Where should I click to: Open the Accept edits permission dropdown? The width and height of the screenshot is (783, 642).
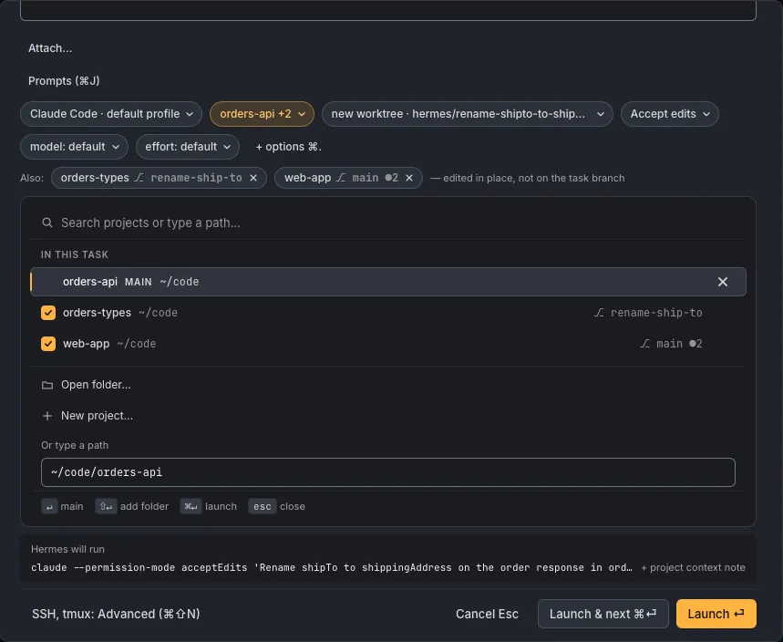click(669, 114)
